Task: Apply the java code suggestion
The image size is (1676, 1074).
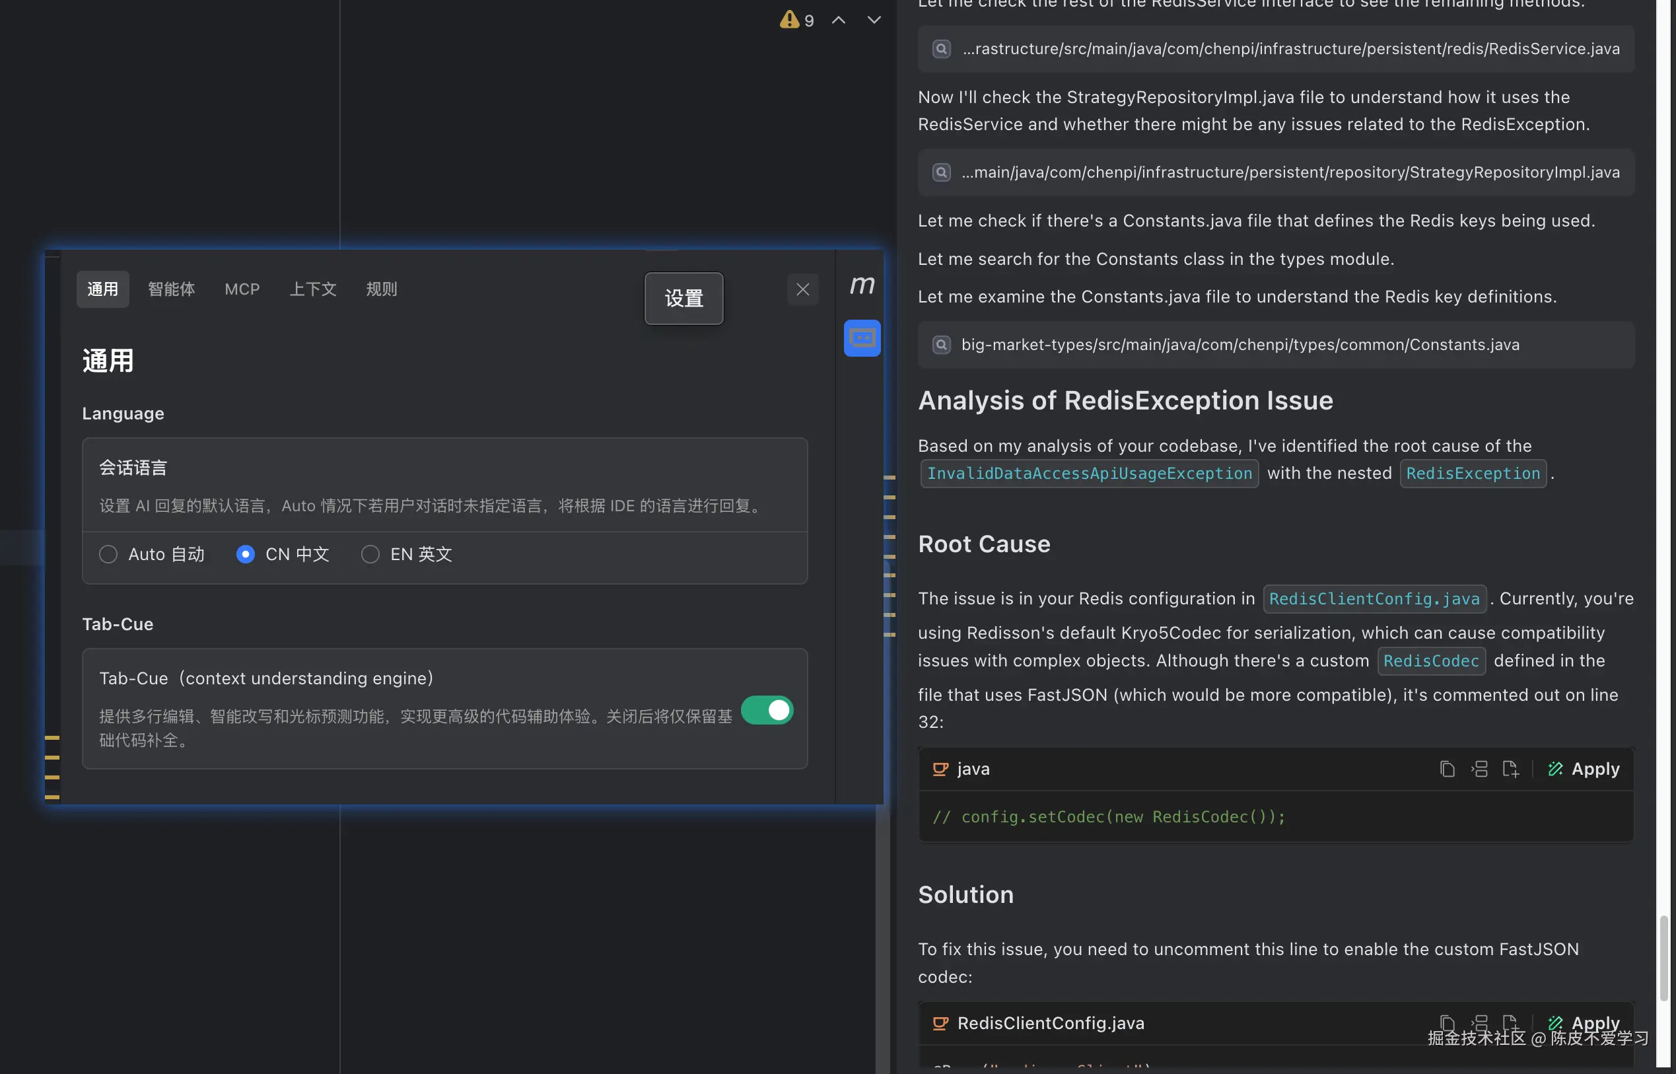Action: pos(1584,769)
